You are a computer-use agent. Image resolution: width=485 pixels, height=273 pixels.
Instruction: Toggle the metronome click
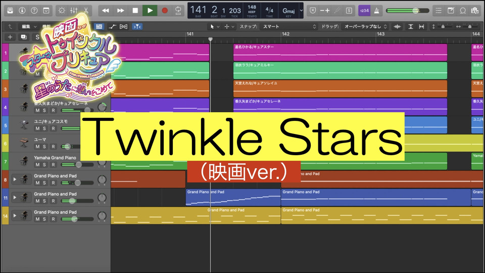coord(376,11)
